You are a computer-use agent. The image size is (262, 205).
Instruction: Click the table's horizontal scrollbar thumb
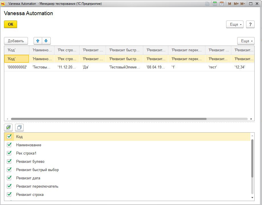point(109,119)
